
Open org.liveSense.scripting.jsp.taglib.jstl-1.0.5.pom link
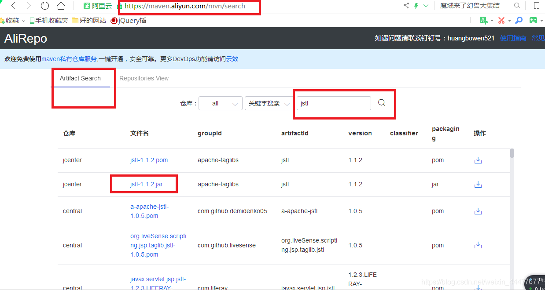[158, 245]
